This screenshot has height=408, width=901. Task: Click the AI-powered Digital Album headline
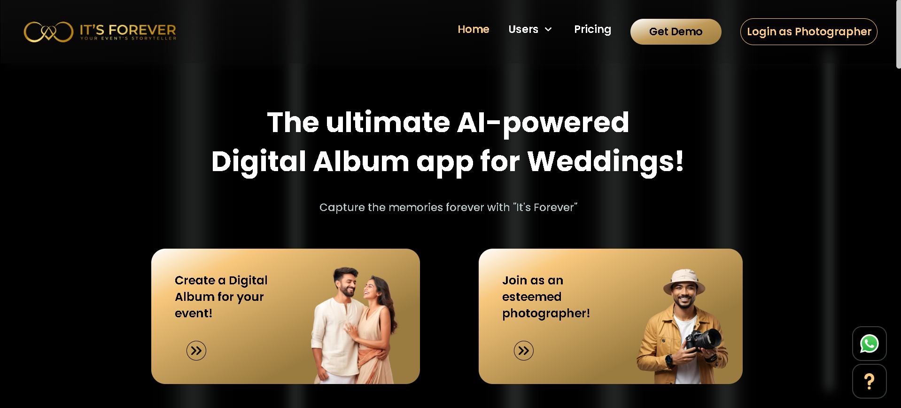tap(448, 142)
